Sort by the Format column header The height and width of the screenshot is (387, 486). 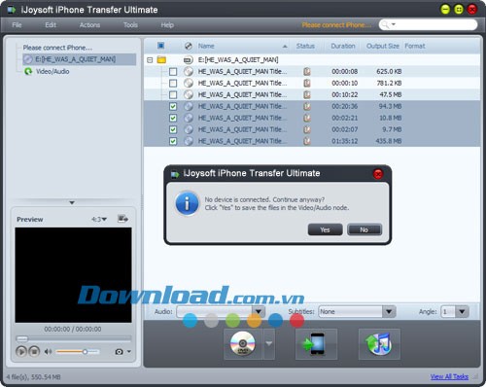[x=415, y=46]
